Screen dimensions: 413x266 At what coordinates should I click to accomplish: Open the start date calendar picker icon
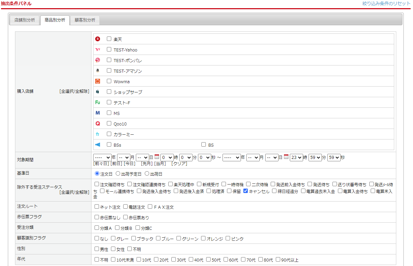point(157,157)
